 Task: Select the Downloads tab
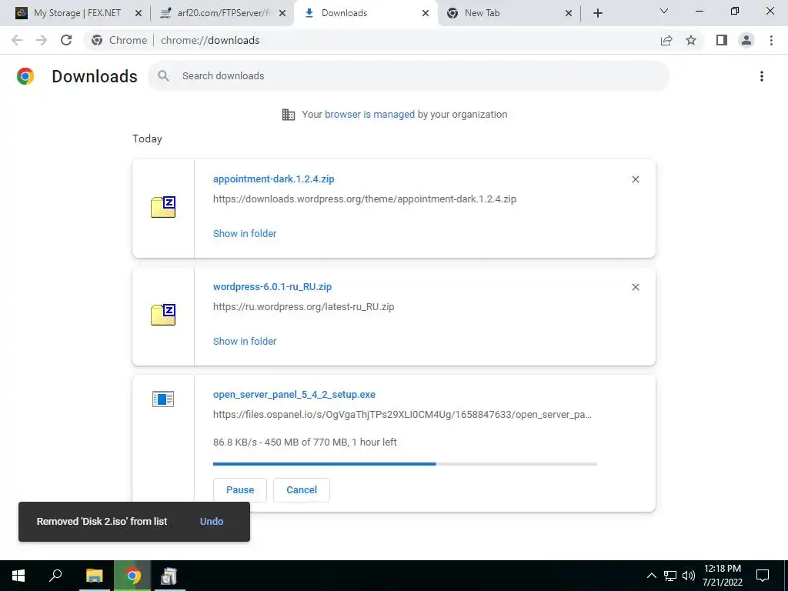pos(366,13)
